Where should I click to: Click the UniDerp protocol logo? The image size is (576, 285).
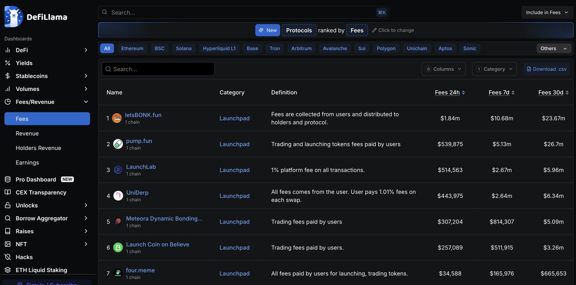118,196
